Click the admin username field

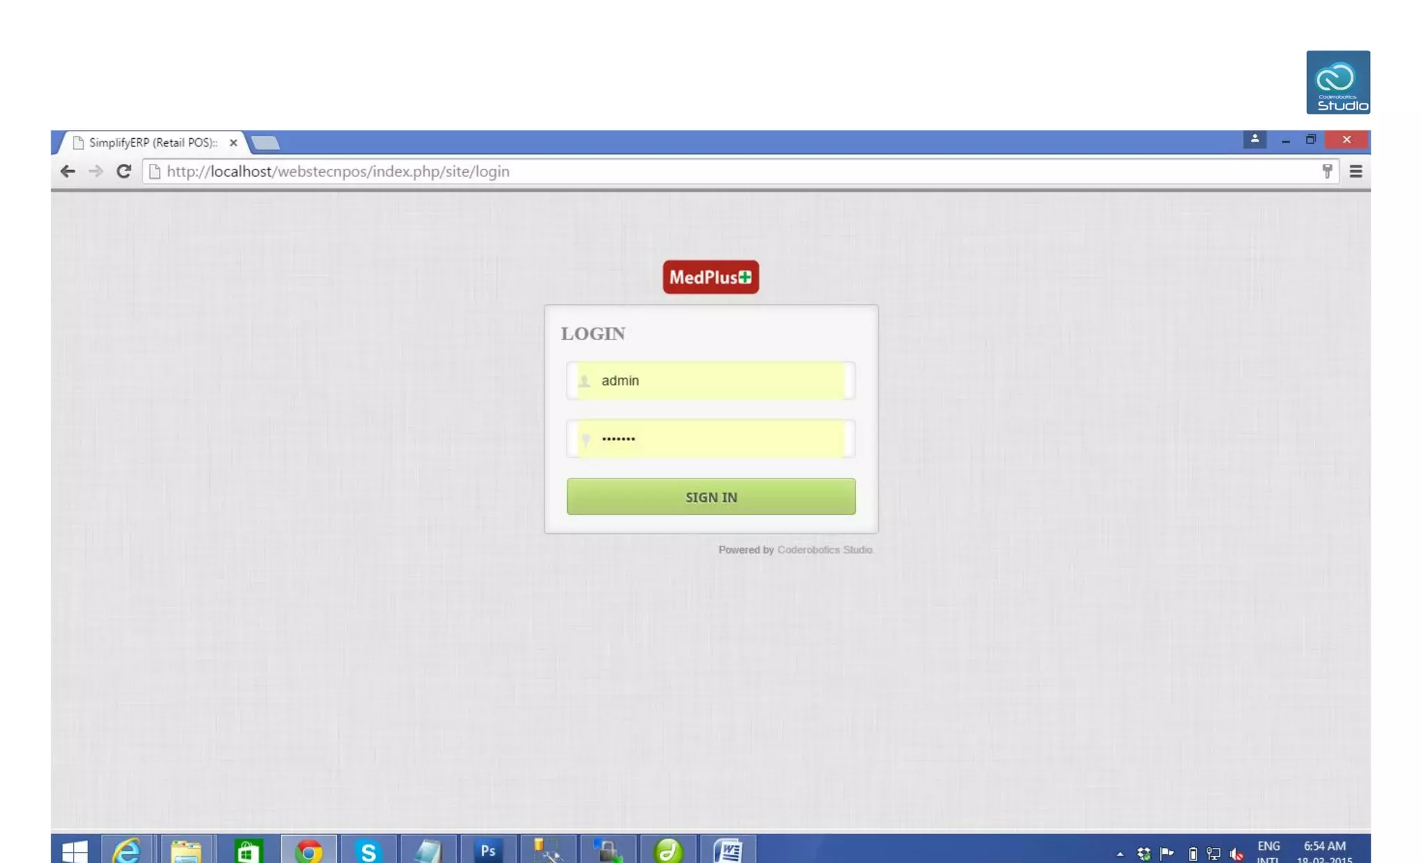[x=710, y=380]
